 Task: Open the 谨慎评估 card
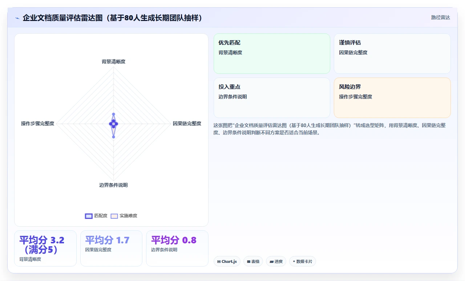pos(392,54)
